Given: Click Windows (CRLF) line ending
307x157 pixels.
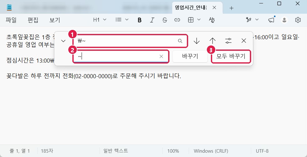Looking at the screenshot, I should (x=211, y=151).
